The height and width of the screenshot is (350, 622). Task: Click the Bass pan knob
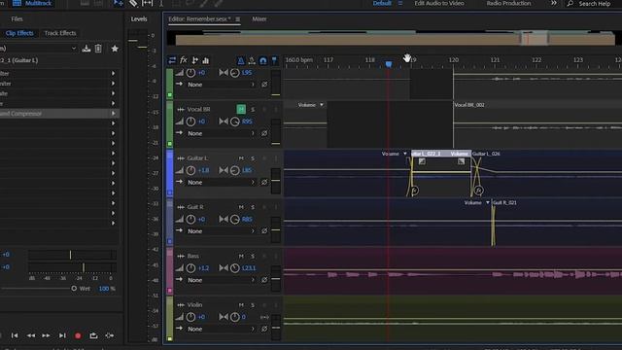click(235, 268)
